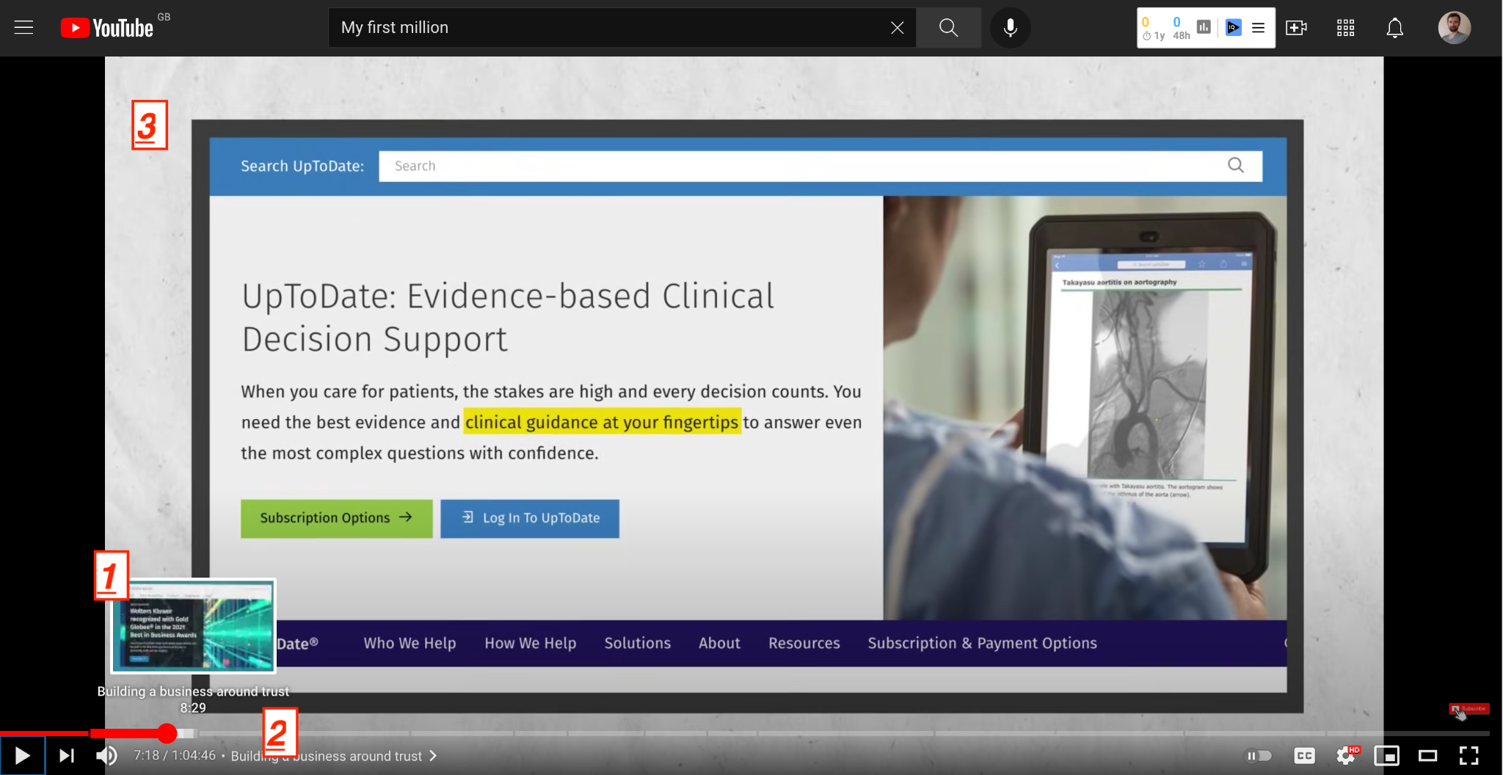Resume the video with the Play button
The image size is (1503, 775).
point(23,755)
